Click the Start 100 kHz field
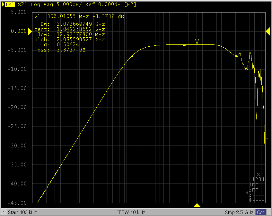The width and height of the screenshot is (272, 216). click(x=22, y=212)
